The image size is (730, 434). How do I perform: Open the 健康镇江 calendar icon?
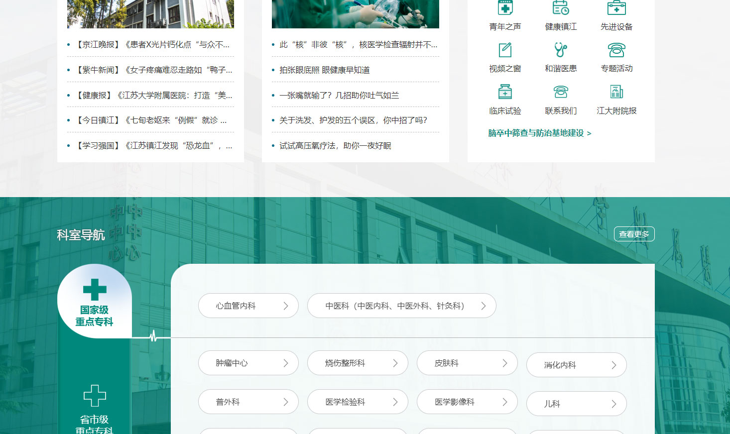(561, 7)
